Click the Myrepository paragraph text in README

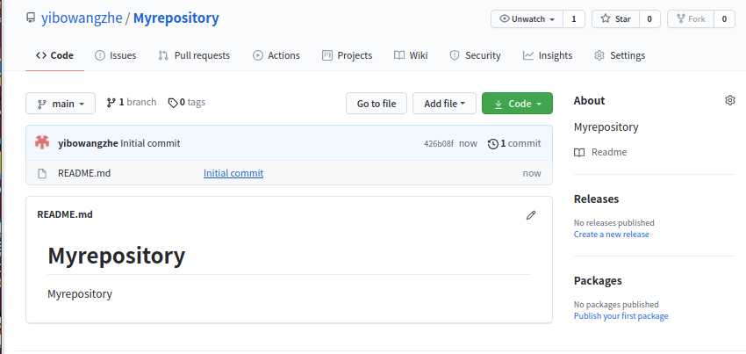(80, 293)
